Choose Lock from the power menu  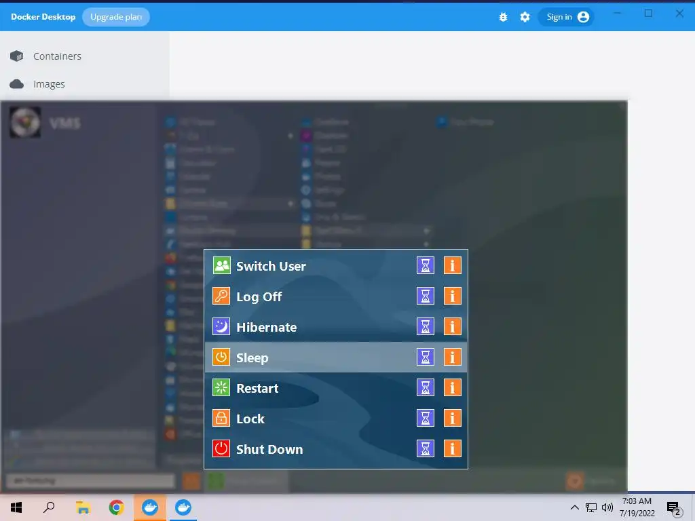pyautogui.click(x=335, y=419)
